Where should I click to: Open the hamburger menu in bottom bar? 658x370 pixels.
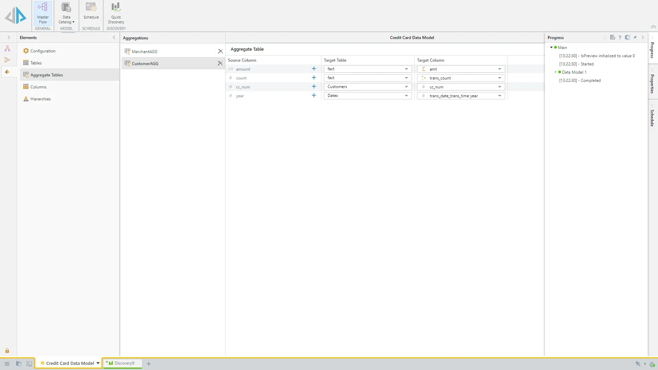7,363
